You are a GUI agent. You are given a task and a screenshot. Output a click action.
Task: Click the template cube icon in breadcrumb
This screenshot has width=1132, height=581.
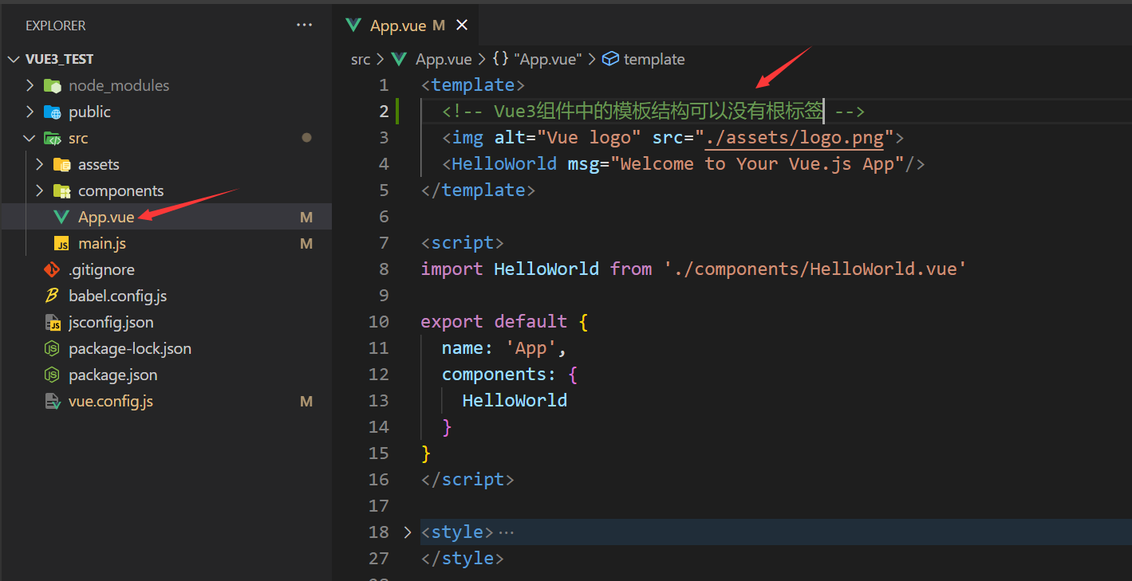tap(610, 59)
